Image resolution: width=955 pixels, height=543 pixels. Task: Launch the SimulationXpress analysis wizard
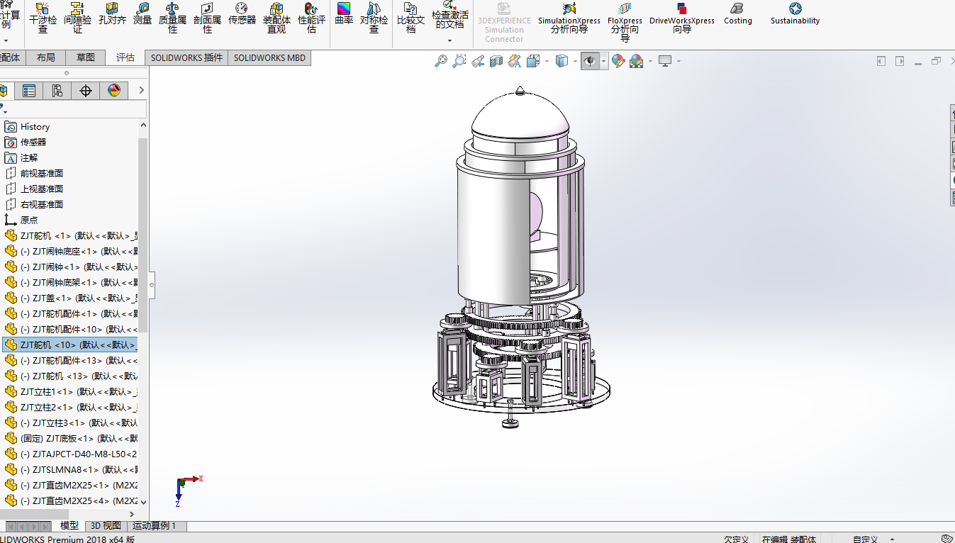click(x=569, y=17)
